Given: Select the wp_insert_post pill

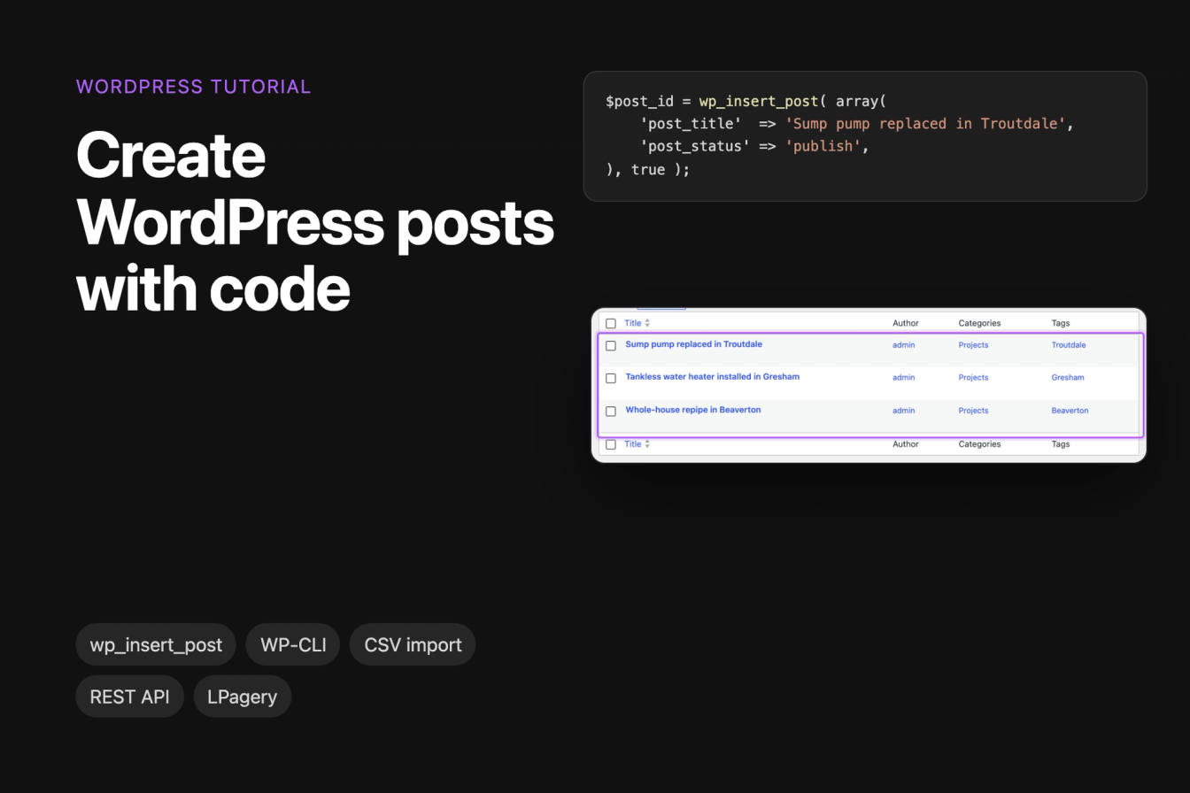Looking at the screenshot, I should click(x=156, y=644).
